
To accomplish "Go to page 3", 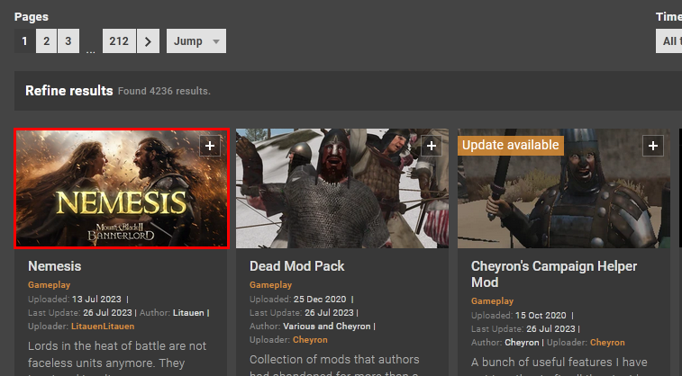I will click(x=68, y=41).
